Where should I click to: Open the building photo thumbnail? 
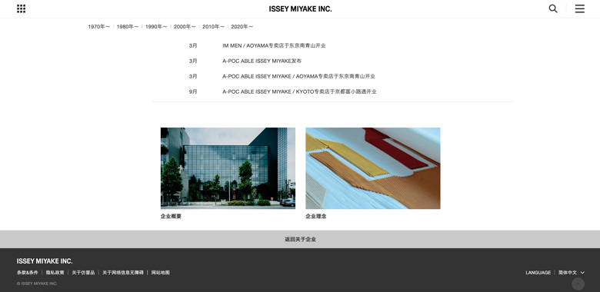point(228,168)
